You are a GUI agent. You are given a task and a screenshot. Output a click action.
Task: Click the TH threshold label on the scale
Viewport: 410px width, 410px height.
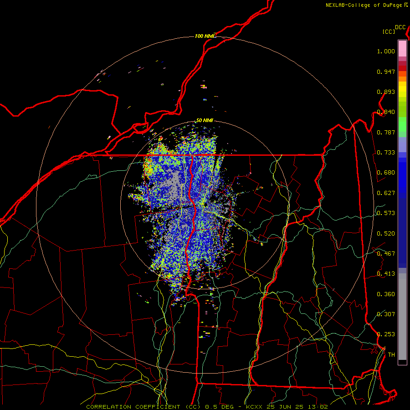(x=391, y=355)
